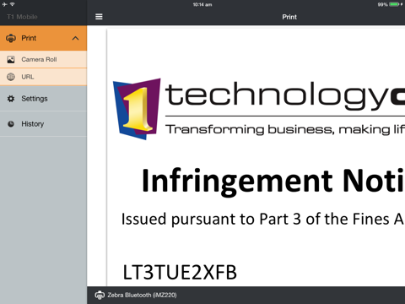Image resolution: width=405 pixels, height=304 pixels.
Task: Click the Print title in top bar
Action: pyautogui.click(x=289, y=17)
